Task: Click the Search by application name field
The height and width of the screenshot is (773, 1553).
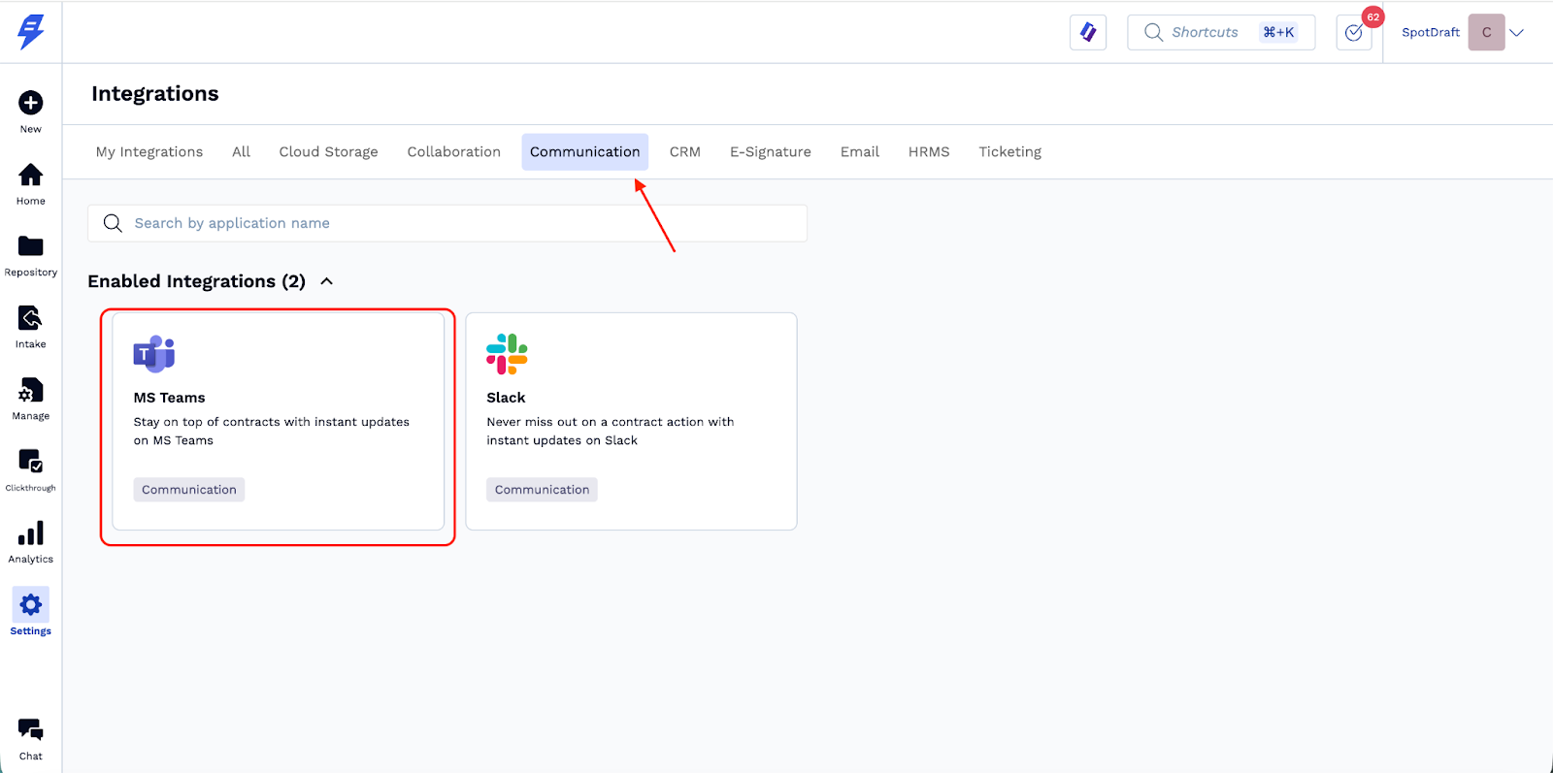Action: 446,223
